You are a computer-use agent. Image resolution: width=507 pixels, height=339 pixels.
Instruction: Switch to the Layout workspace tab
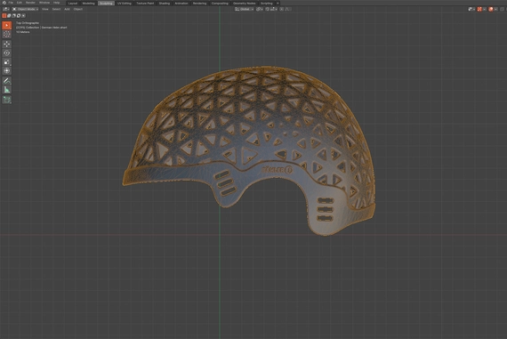coord(73,4)
